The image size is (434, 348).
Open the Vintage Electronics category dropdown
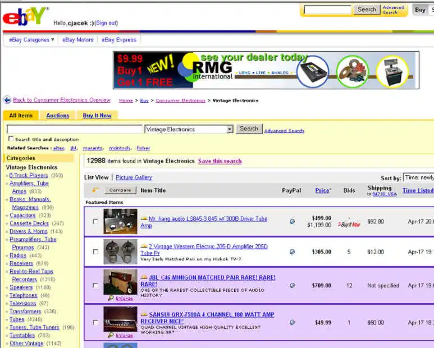click(x=189, y=129)
